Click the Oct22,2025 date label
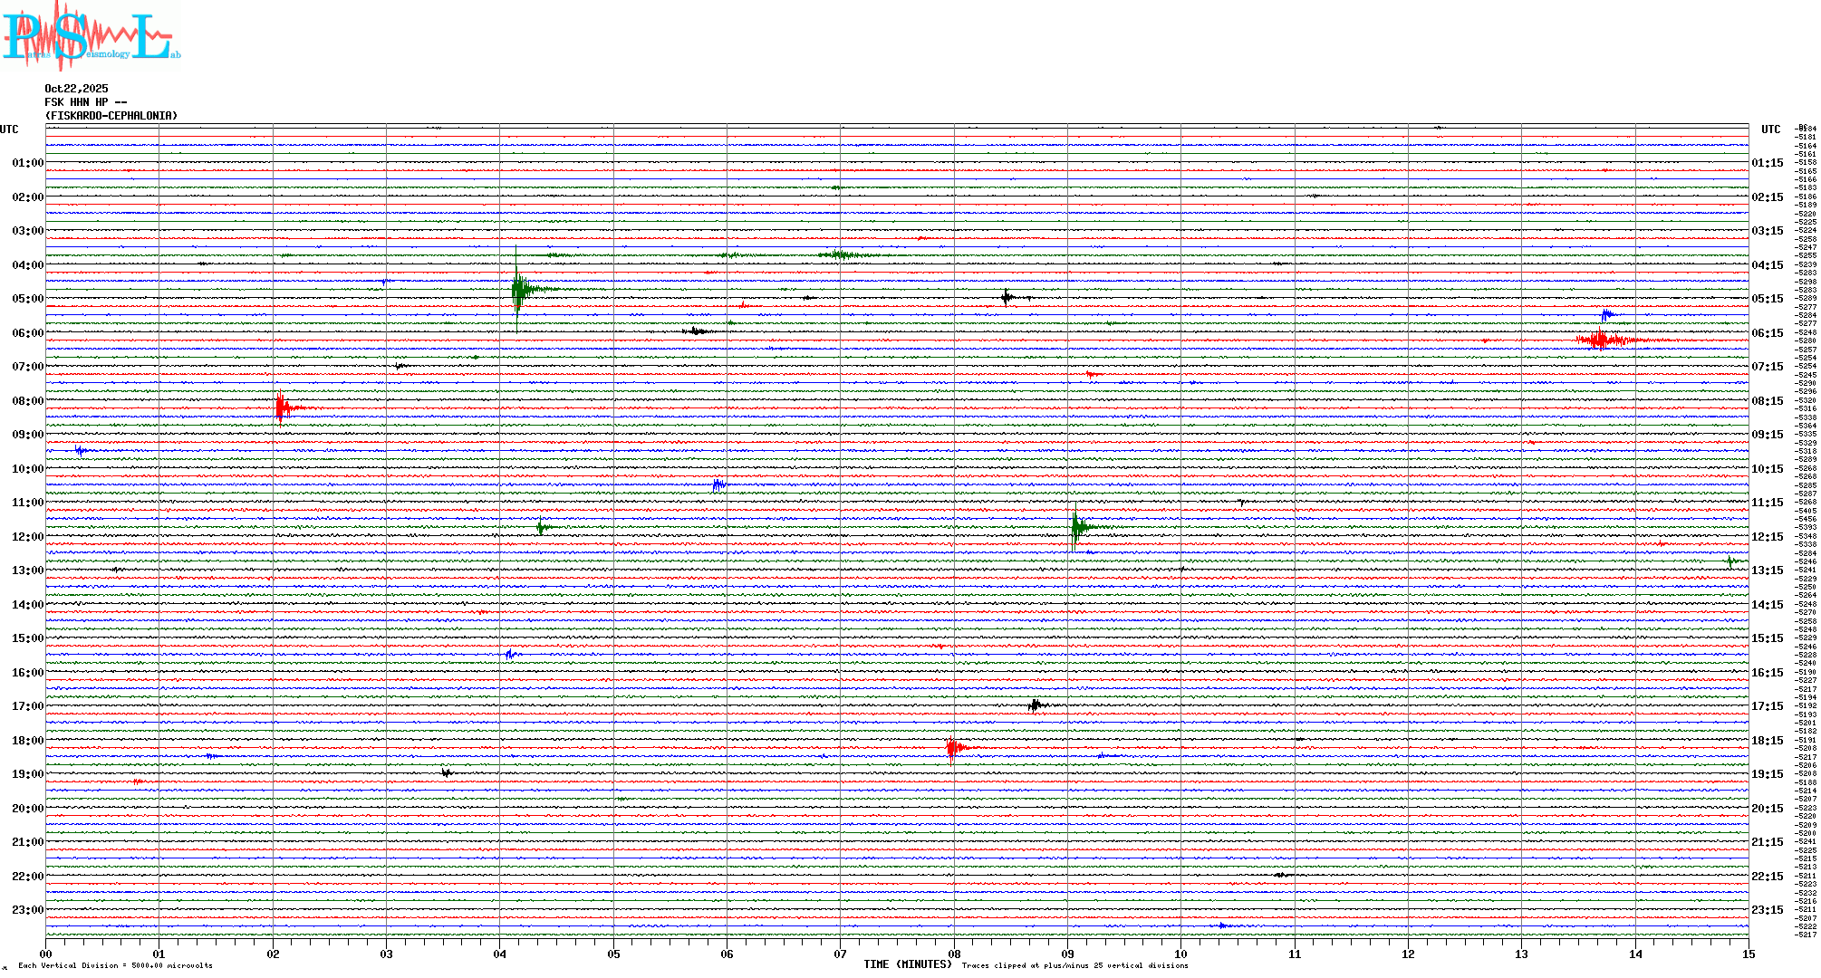Screen dimensions: 1821x978 [76, 89]
